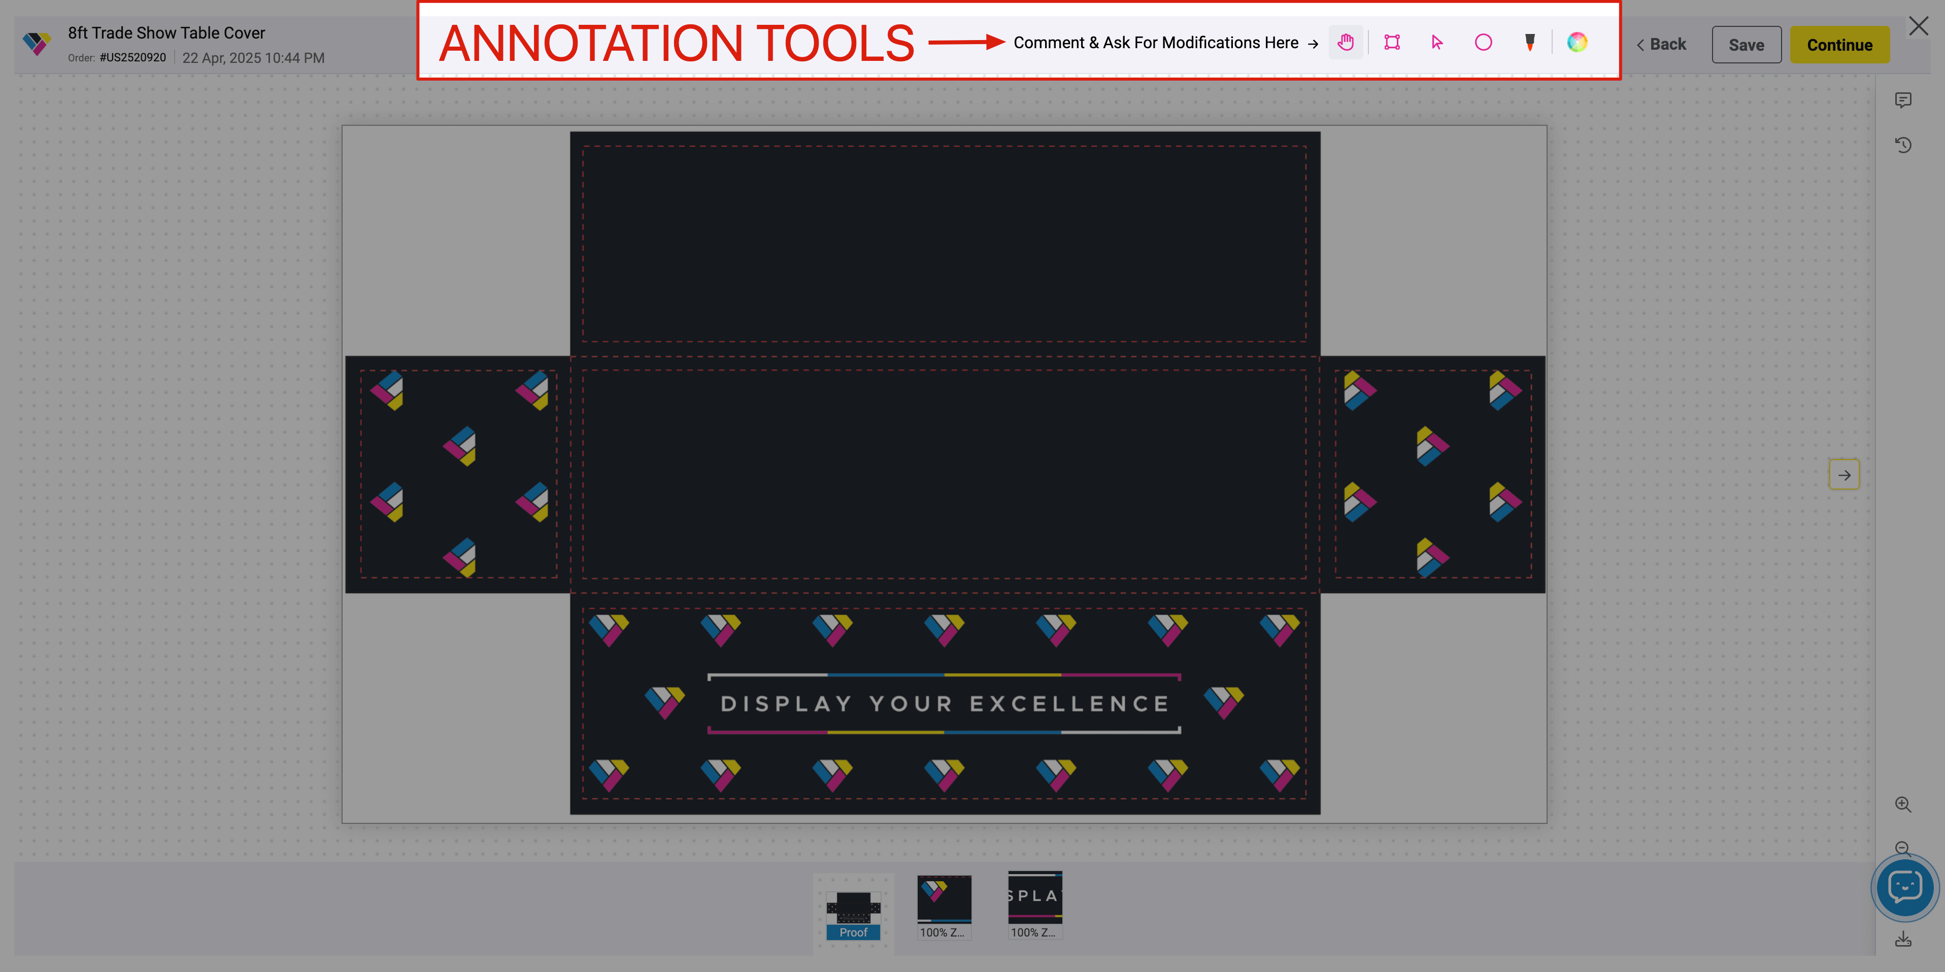
Task: Click the yellow Continue button
Action: [x=1839, y=45]
